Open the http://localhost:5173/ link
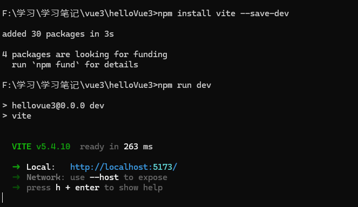358x207 pixels. click(124, 167)
